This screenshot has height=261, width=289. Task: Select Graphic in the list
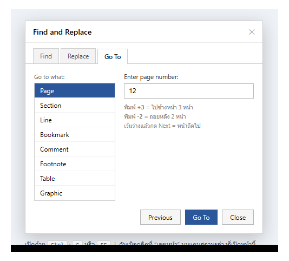pyautogui.click(x=75, y=193)
